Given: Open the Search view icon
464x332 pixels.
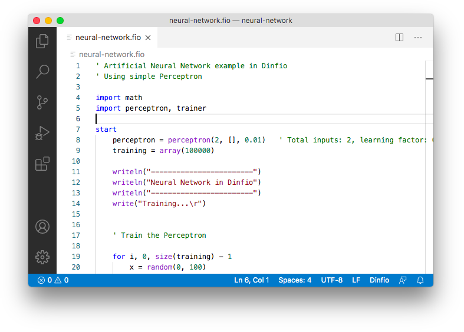Looking at the screenshot, I should pyautogui.click(x=42, y=72).
